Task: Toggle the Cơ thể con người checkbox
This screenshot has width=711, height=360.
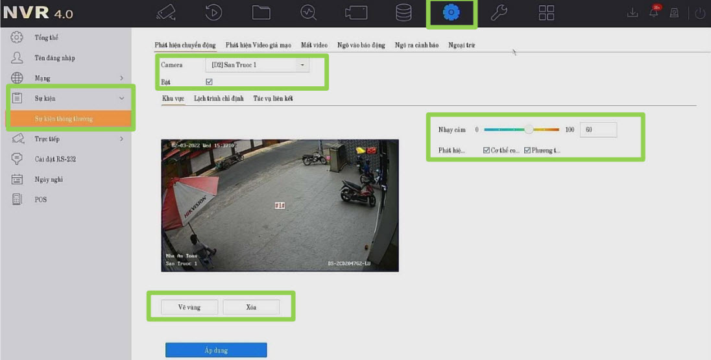Action: tap(487, 150)
